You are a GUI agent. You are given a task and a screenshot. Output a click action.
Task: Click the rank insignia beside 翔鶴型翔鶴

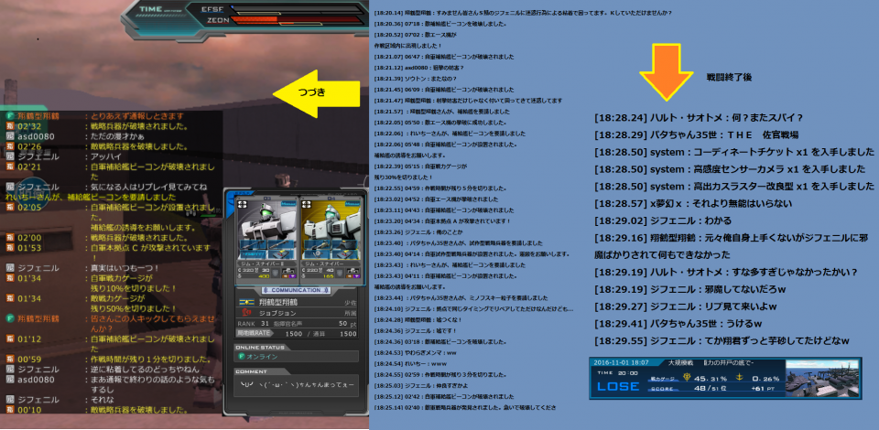tap(245, 301)
